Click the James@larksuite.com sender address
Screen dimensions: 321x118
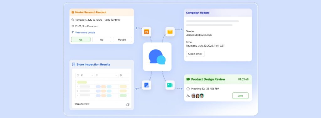(198, 35)
